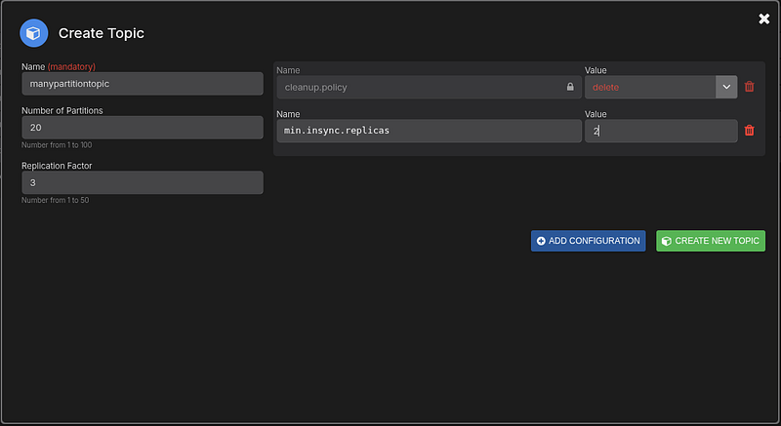Edit the min.insync.replicas name field

click(x=429, y=131)
